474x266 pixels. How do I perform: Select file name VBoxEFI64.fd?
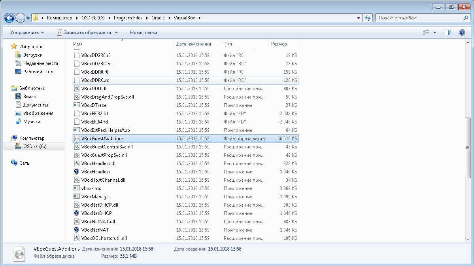coord(94,122)
